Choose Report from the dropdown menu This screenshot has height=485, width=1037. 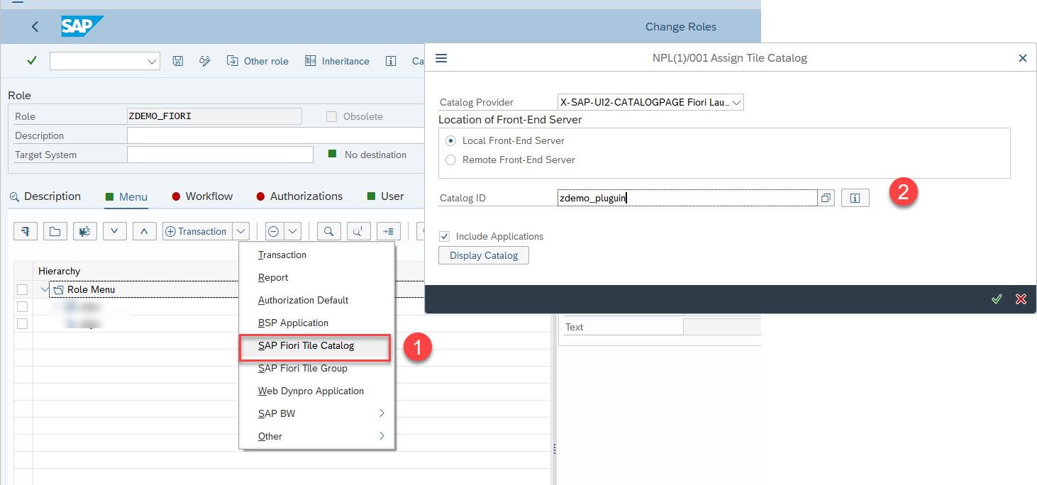click(273, 277)
